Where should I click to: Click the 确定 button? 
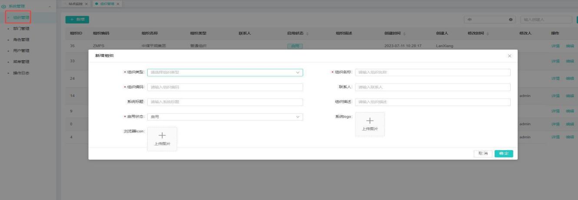pos(504,154)
